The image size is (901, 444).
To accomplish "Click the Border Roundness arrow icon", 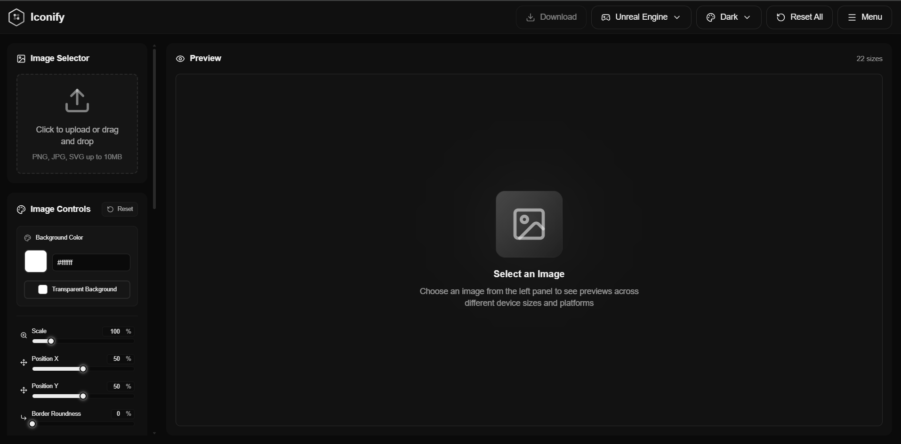I will pyautogui.click(x=24, y=418).
